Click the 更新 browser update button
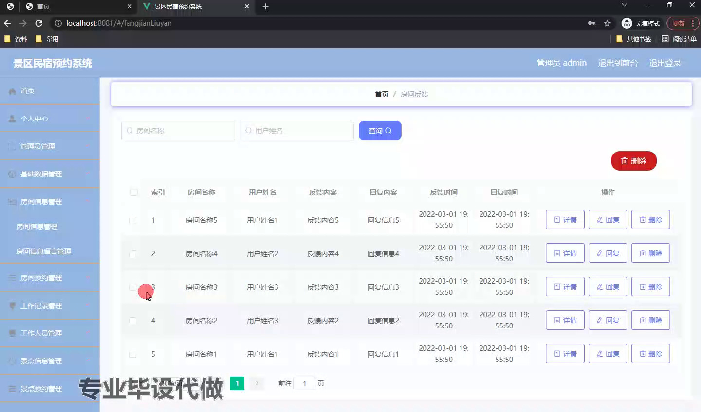 (x=683, y=23)
